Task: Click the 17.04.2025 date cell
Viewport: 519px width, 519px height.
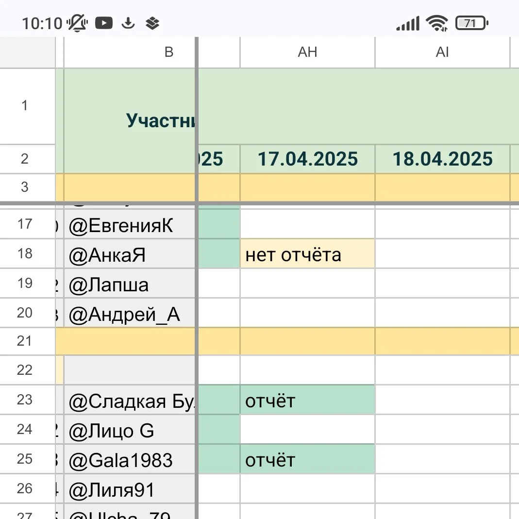Action: (x=307, y=159)
